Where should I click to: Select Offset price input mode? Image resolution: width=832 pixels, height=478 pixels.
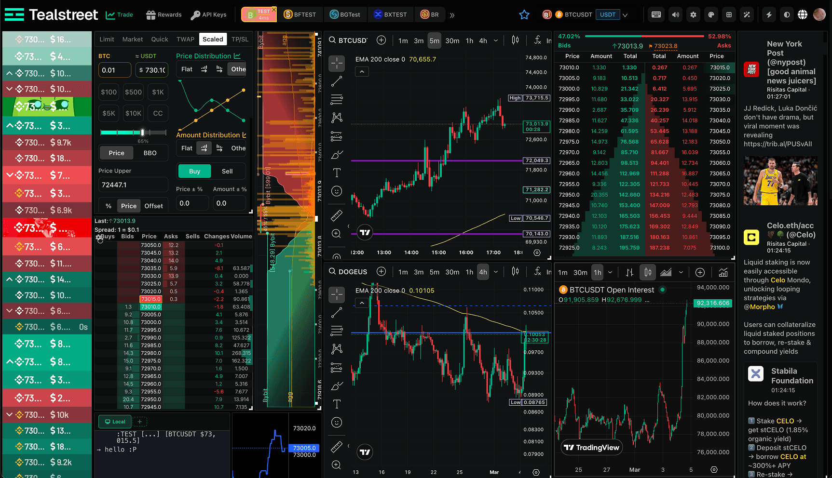(153, 206)
